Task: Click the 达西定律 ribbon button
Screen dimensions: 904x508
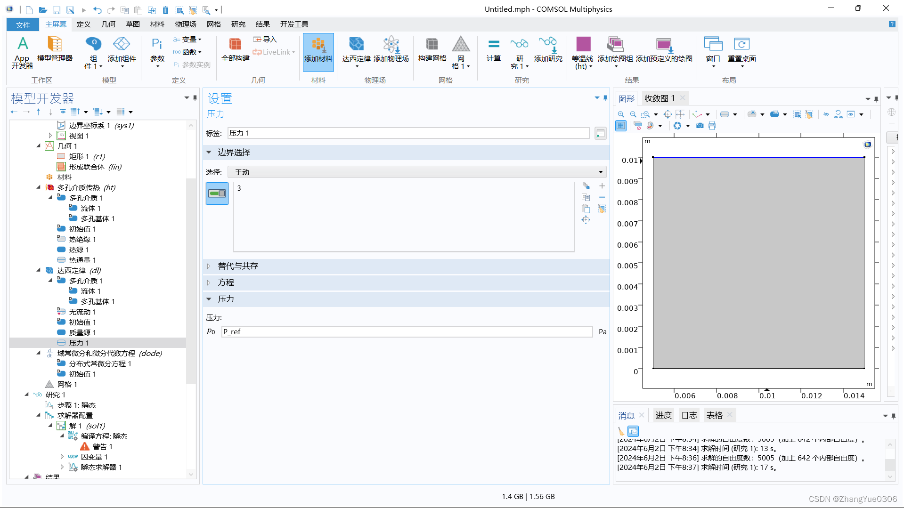Action: (357, 51)
